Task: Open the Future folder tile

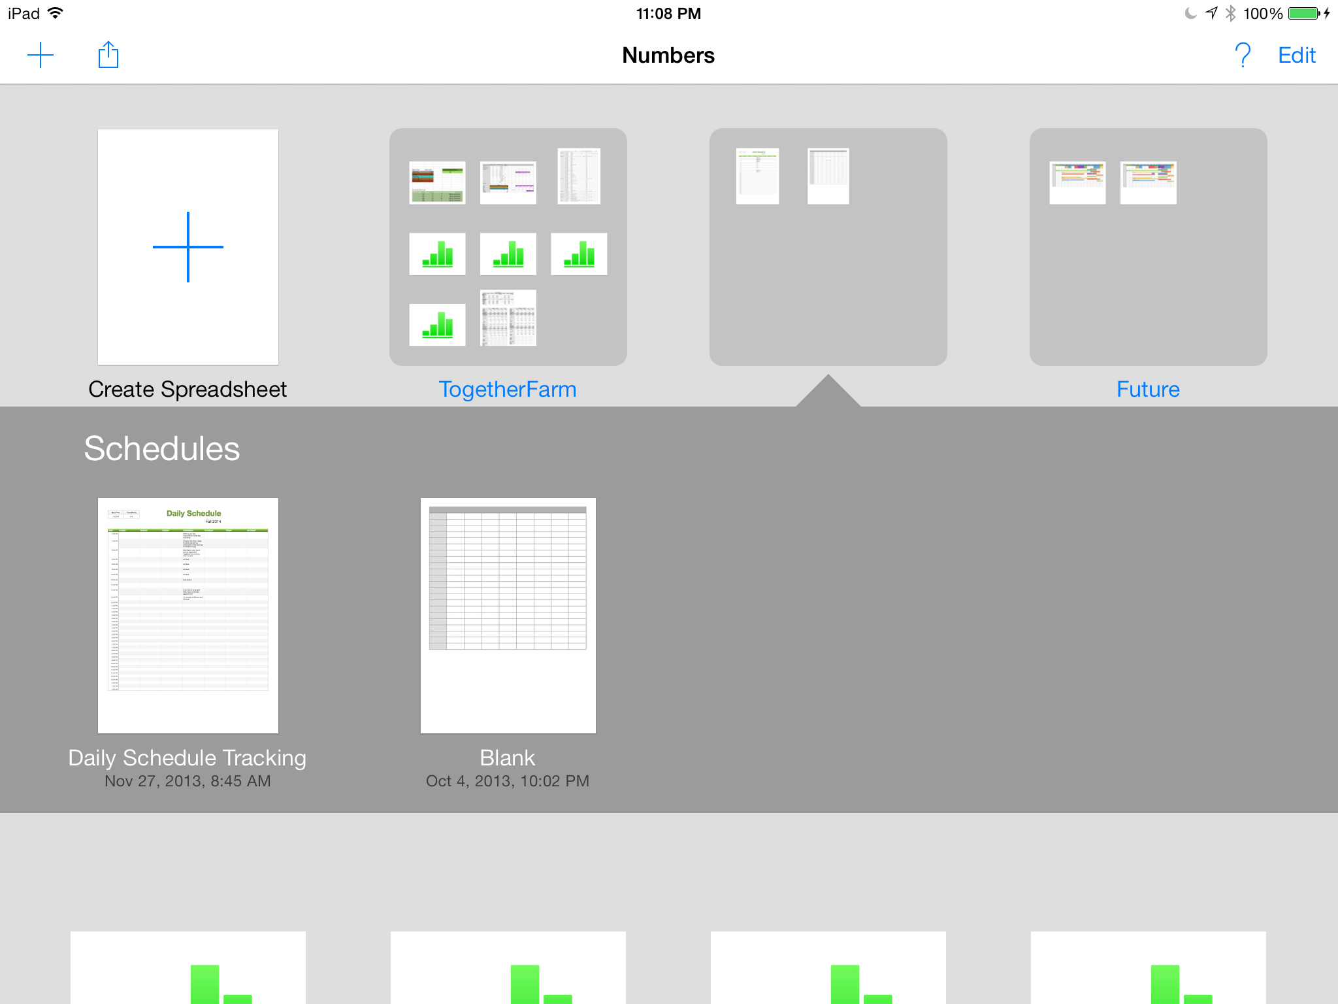Action: 1149,247
